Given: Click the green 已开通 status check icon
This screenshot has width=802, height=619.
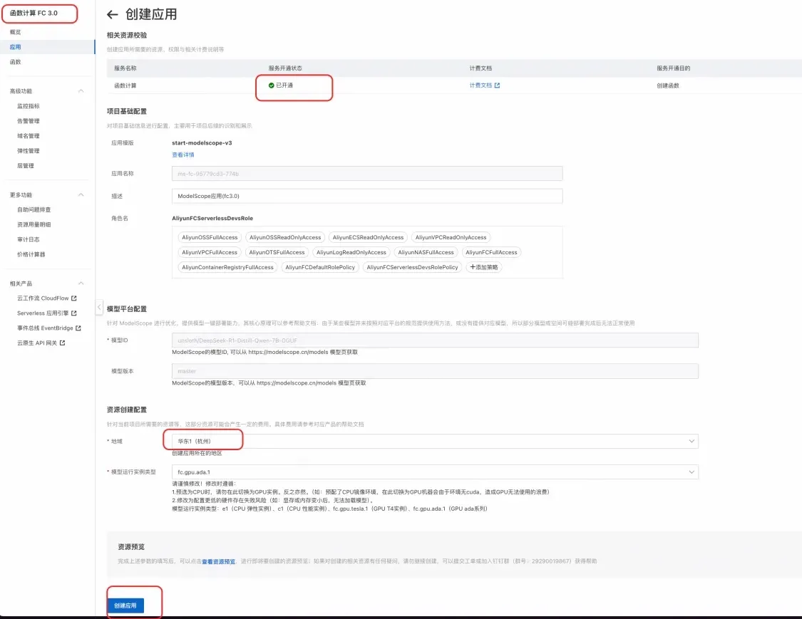Looking at the screenshot, I should (x=271, y=85).
